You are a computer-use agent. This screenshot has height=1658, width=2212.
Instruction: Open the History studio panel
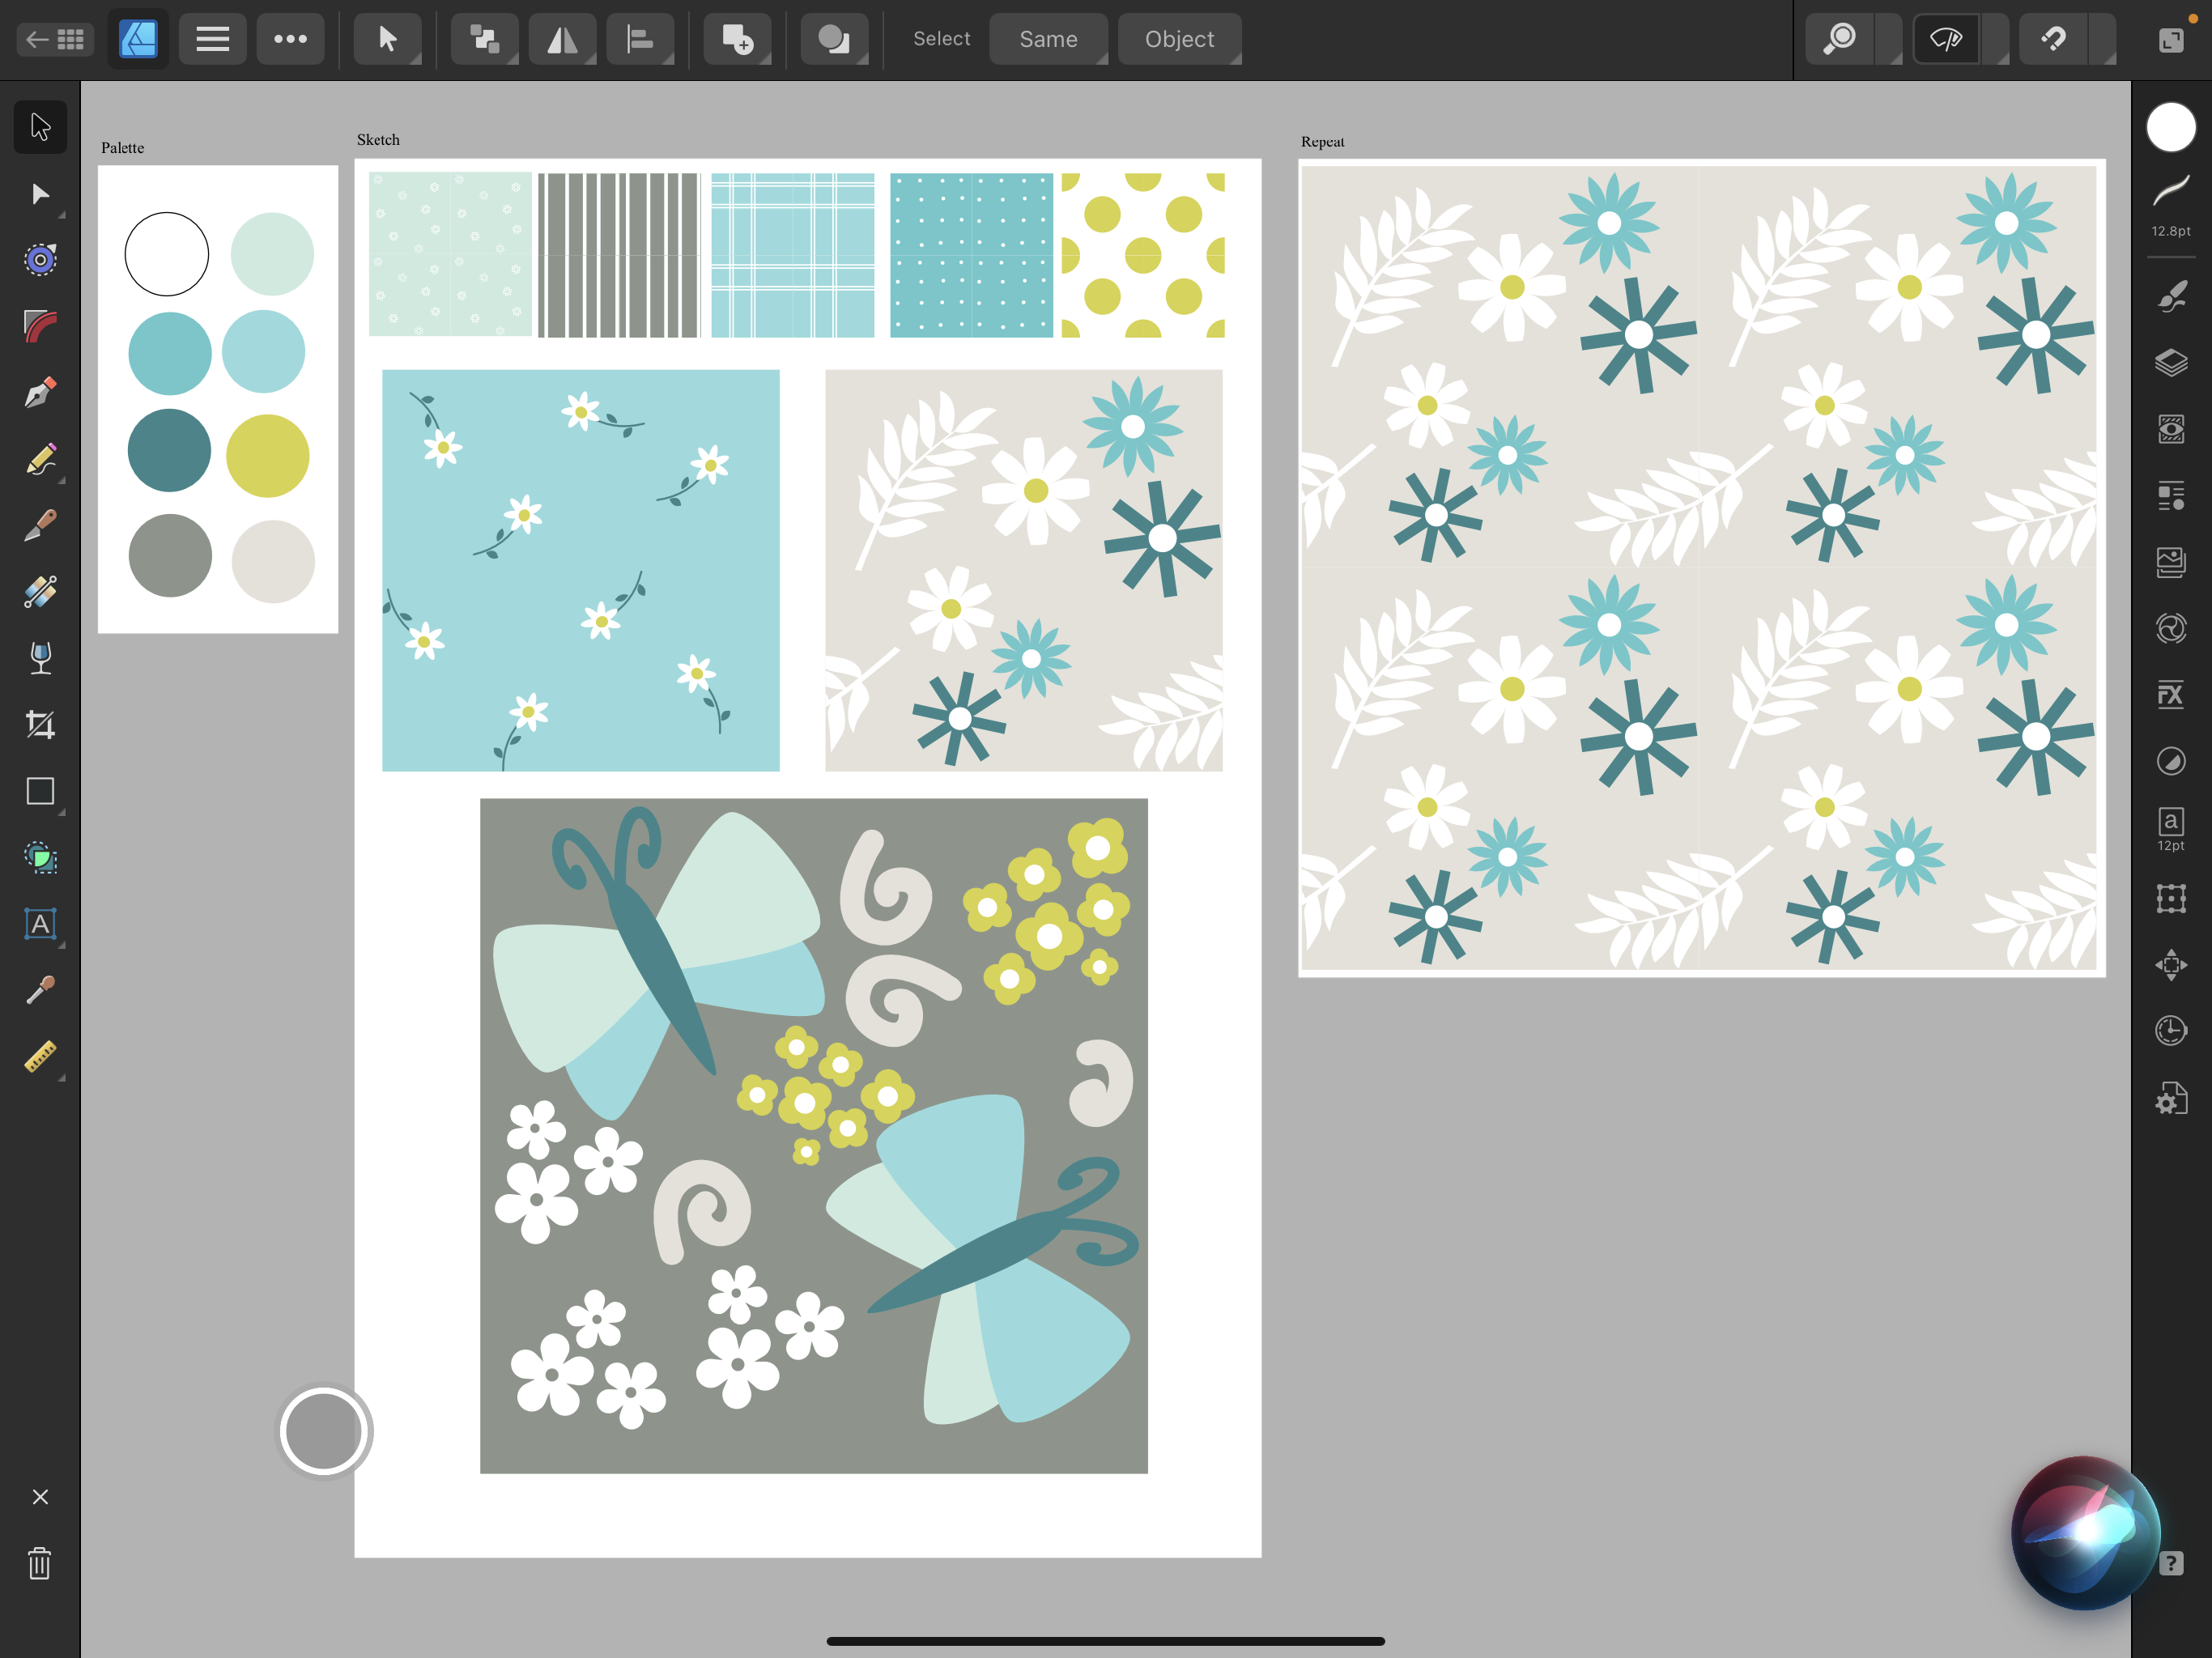click(2171, 1030)
